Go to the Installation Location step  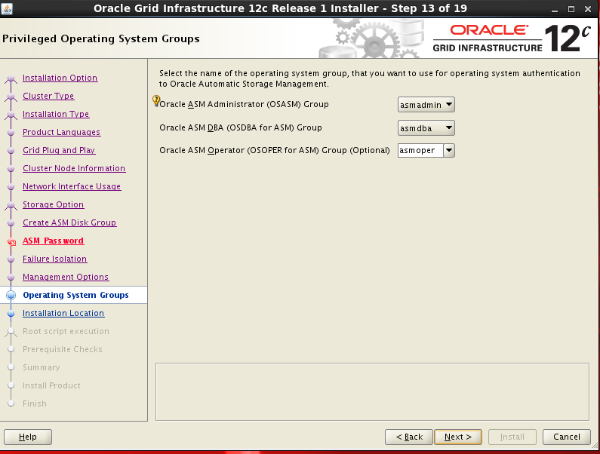[63, 313]
